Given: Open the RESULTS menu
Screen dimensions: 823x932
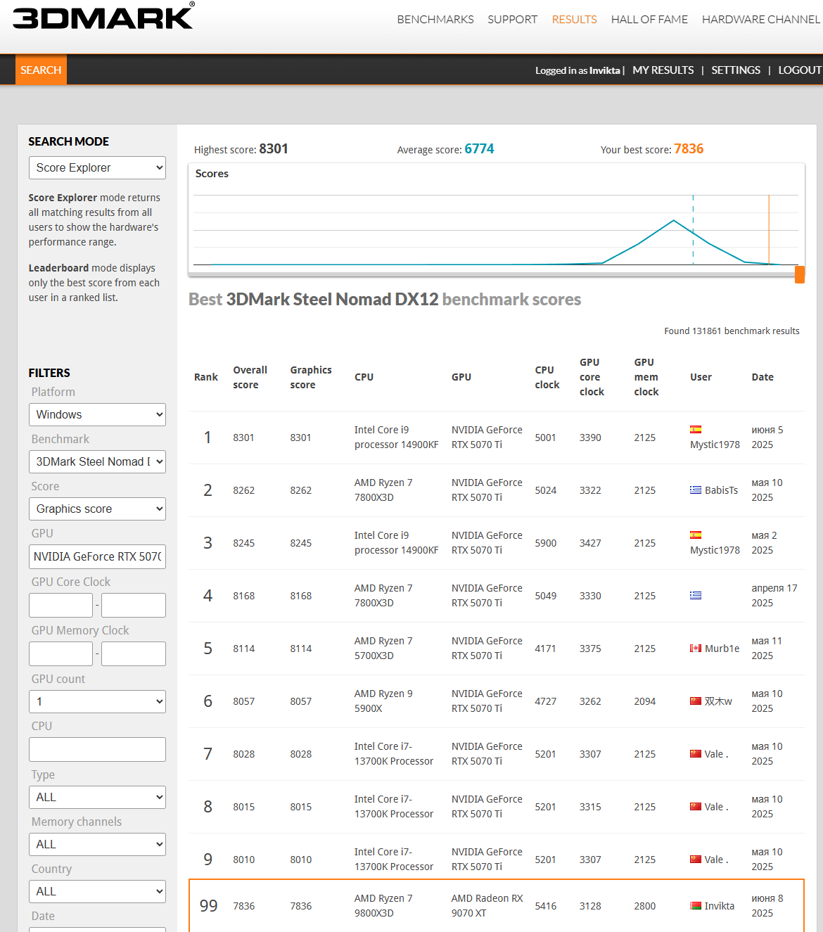Looking at the screenshot, I should 574,20.
